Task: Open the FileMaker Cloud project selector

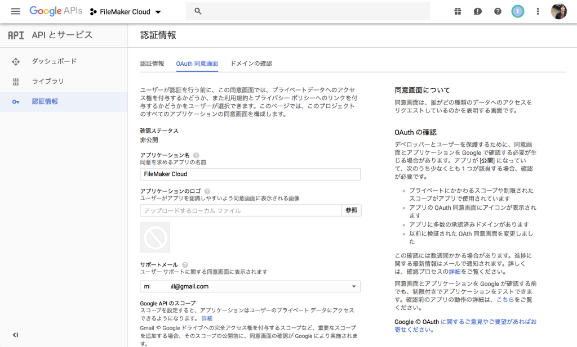Action: point(126,12)
